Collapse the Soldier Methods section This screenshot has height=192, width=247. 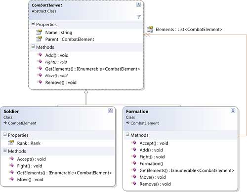click(5, 151)
